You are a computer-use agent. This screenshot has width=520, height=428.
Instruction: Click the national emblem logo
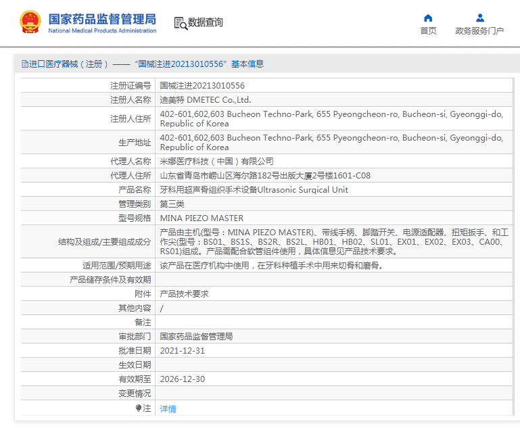pos(30,22)
